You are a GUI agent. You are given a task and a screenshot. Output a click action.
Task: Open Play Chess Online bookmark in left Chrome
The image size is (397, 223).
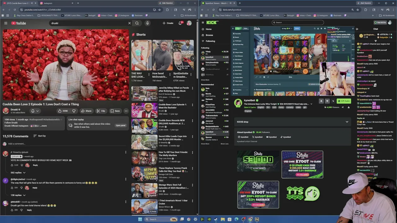coord(24,15)
